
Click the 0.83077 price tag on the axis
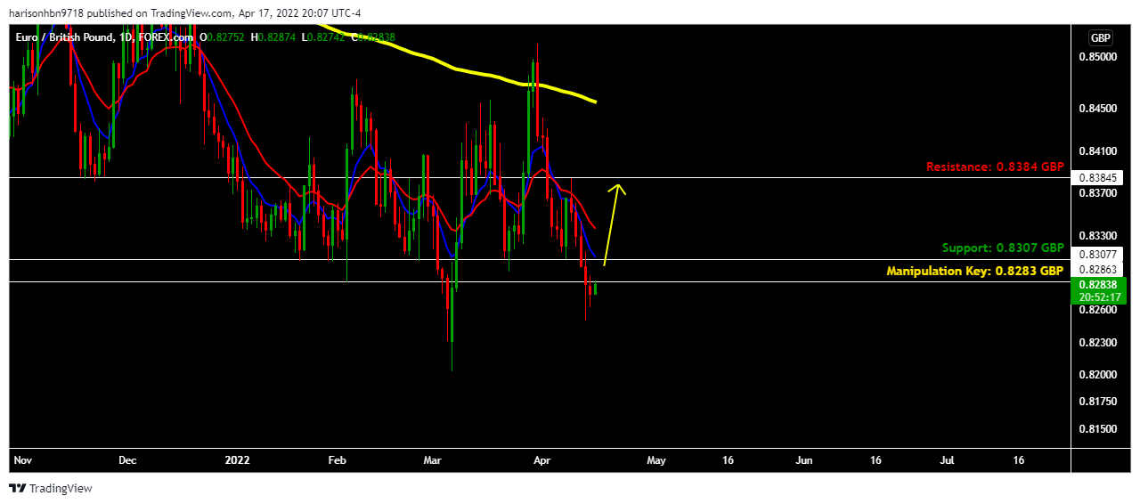[x=1097, y=253]
